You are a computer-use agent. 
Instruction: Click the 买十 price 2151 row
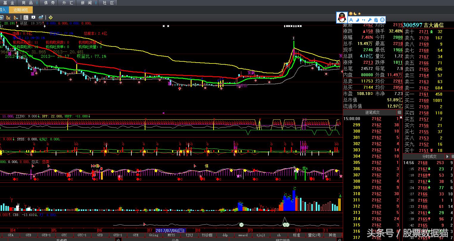[428, 150]
